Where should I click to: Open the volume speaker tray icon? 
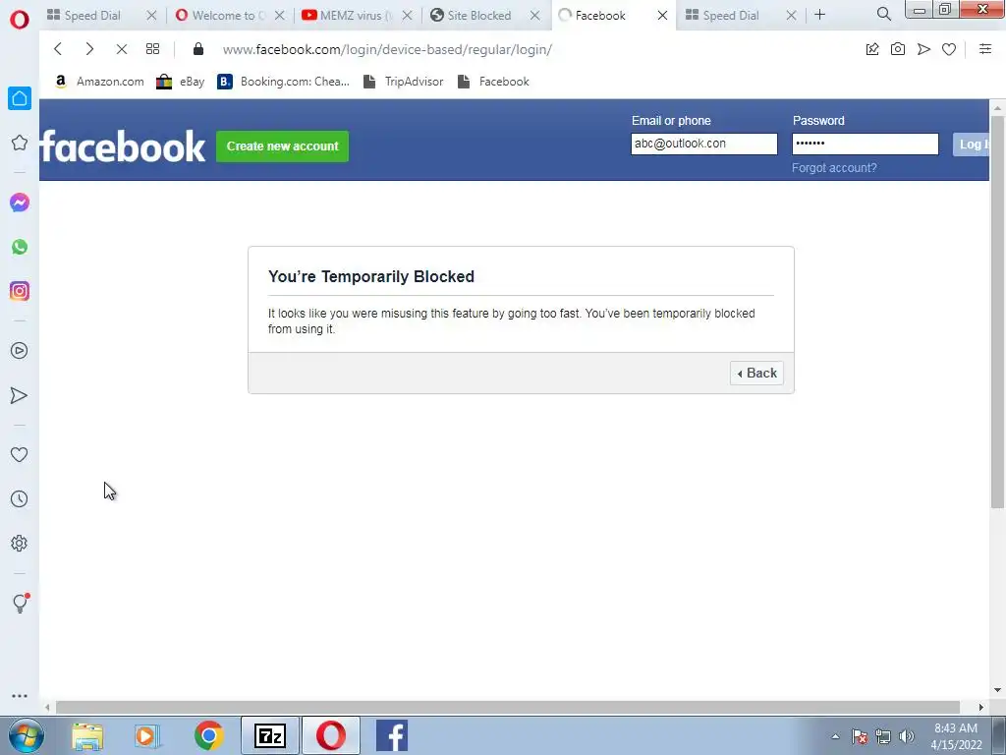tap(907, 736)
